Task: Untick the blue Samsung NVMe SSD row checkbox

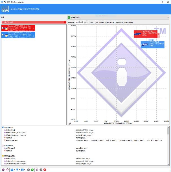Action: click(x=3, y=35)
